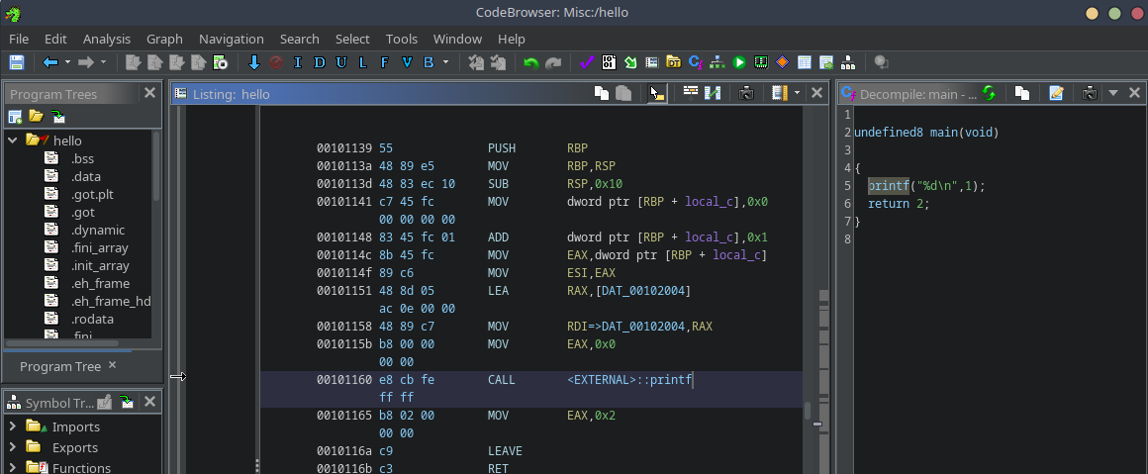Click the 'V' navigation toolbar button
Screen dimensions: 1148x474
pos(407,63)
